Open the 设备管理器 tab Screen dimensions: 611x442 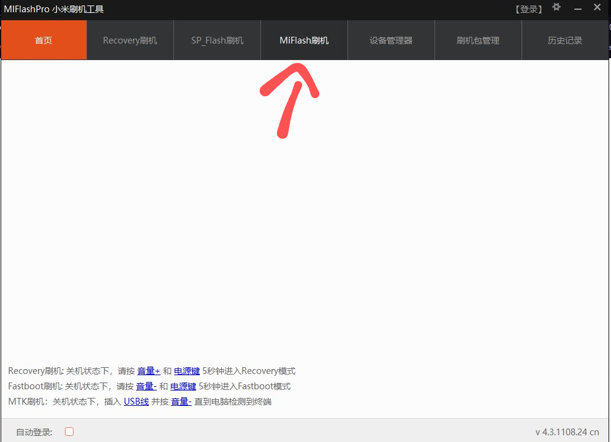coord(391,40)
